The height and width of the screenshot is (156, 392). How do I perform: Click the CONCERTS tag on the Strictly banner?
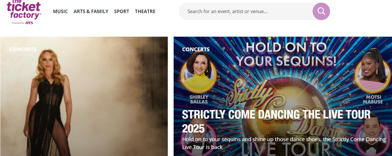point(196,49)
